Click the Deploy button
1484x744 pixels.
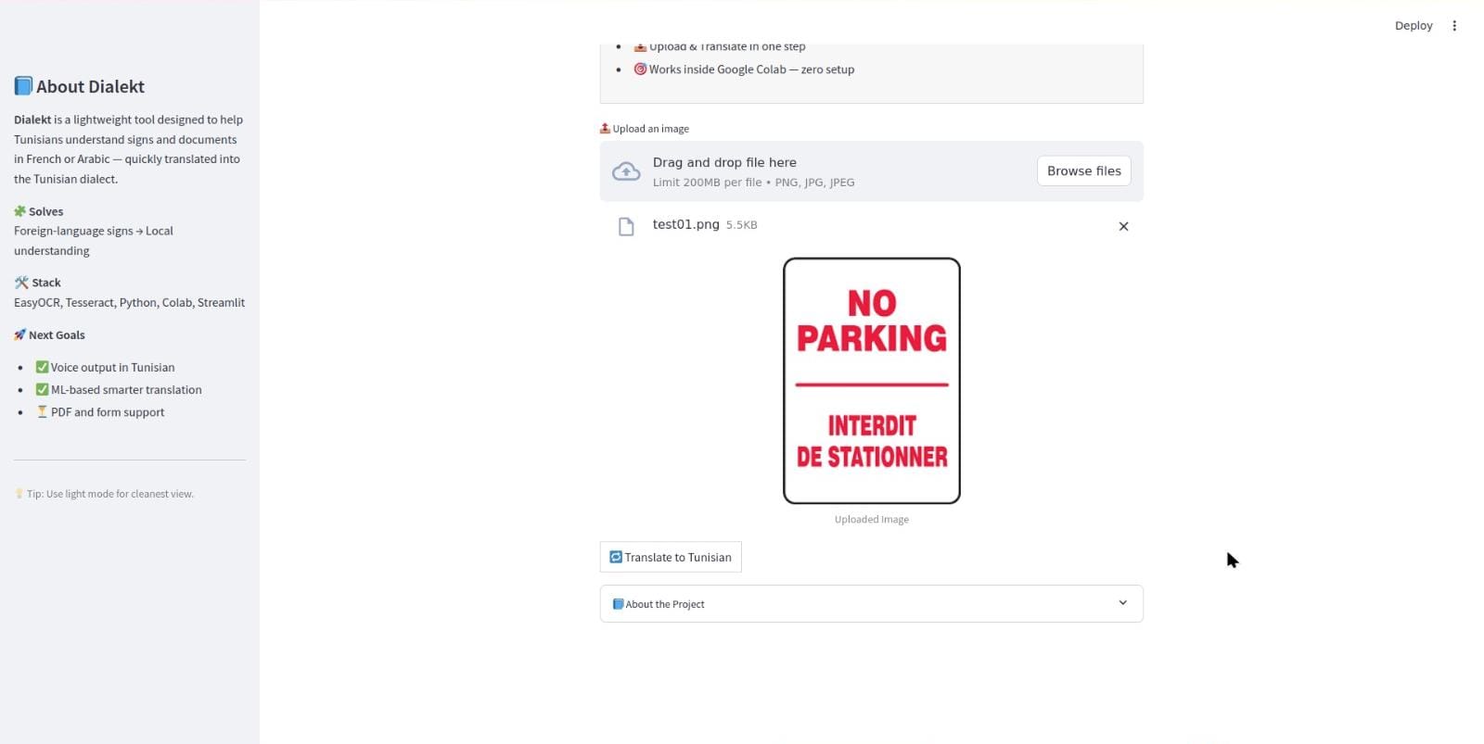coord(1414,26)
